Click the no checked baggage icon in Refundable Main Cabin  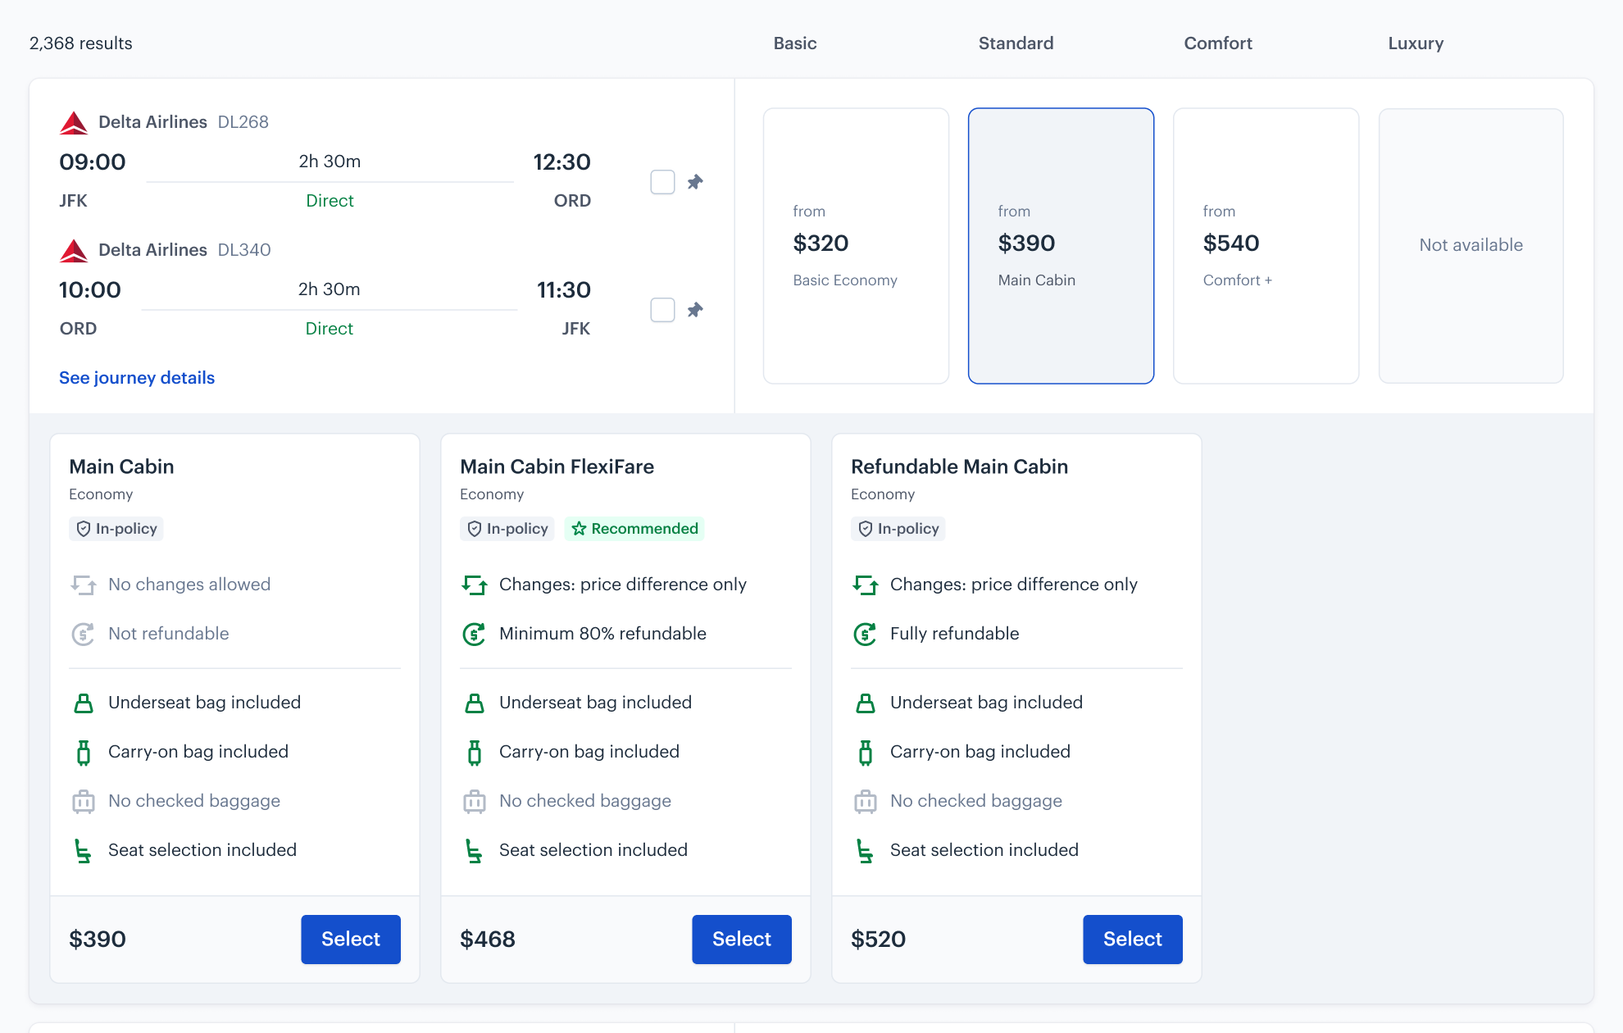click(866, 801)
